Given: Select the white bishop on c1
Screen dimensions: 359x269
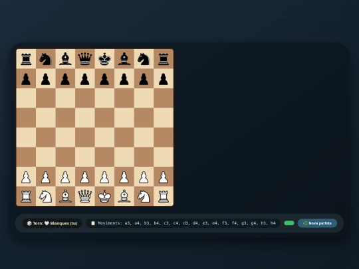Looking at the screenshot, I should click(x=65, y=196).
